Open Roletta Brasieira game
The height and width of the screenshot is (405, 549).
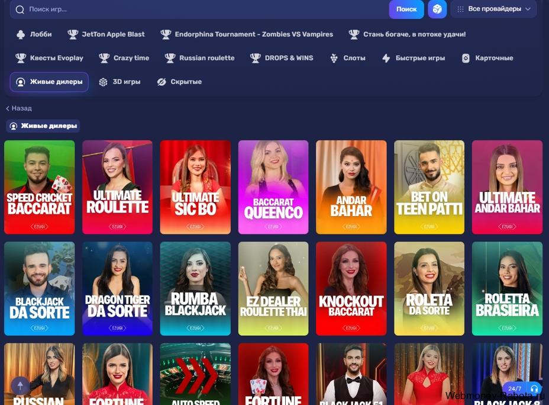[508, 289]
